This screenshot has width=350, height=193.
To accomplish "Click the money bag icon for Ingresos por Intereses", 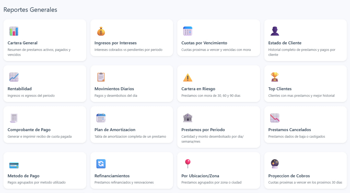I will [x=101, y=31].
